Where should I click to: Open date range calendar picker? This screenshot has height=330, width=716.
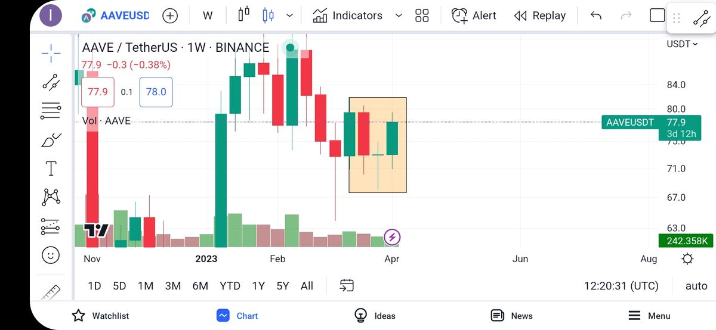pos(347,286)
